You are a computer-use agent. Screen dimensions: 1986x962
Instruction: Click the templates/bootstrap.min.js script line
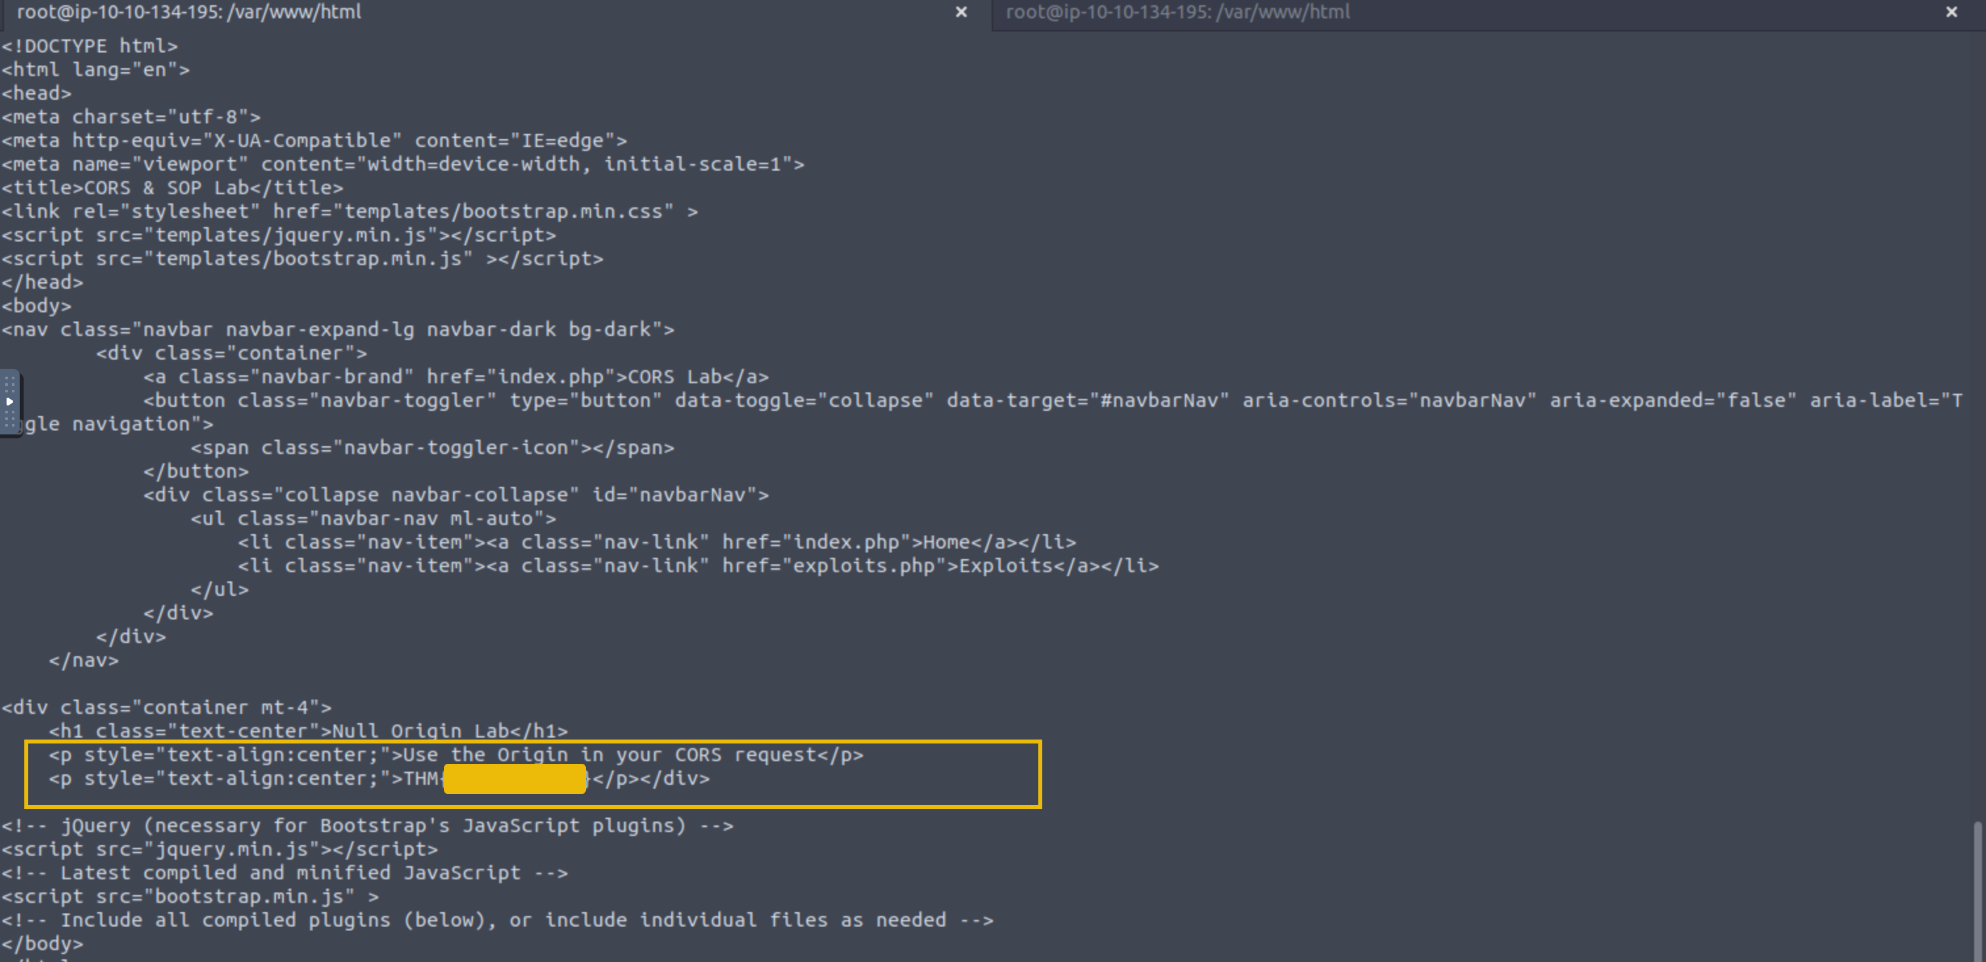click(x=303, y=259)
